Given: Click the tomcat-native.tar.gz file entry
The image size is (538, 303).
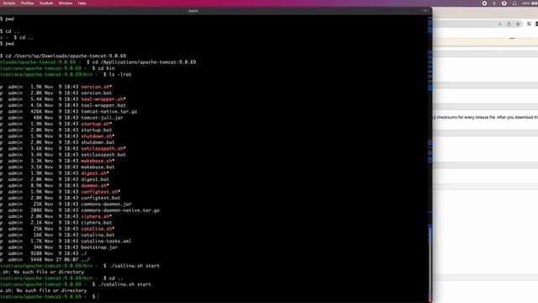Looking at the screenshot, I should (x=109, y=111).
